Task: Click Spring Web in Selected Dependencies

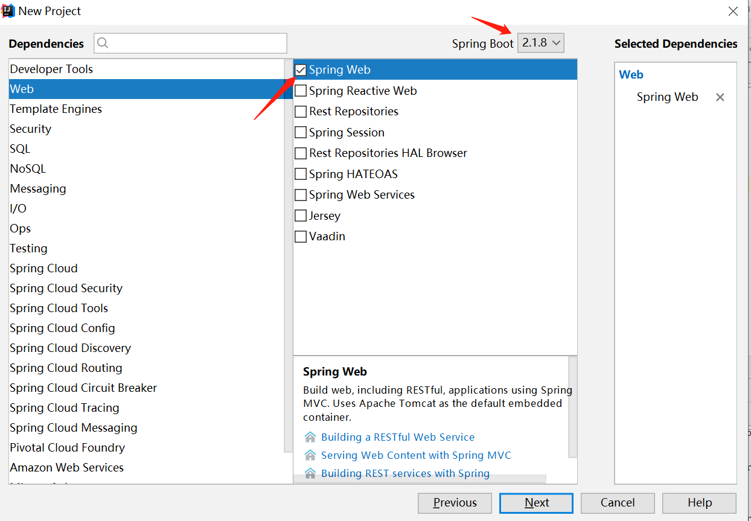Action: click(667, 97)
